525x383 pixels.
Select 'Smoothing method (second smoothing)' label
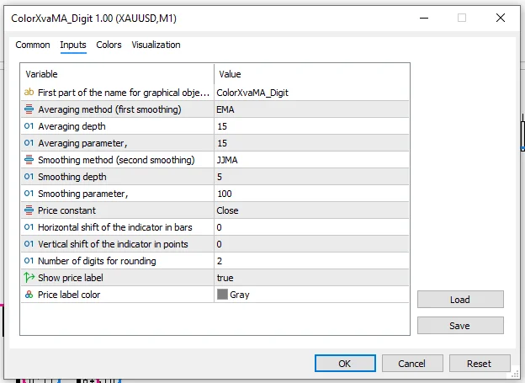pos(116,160)
